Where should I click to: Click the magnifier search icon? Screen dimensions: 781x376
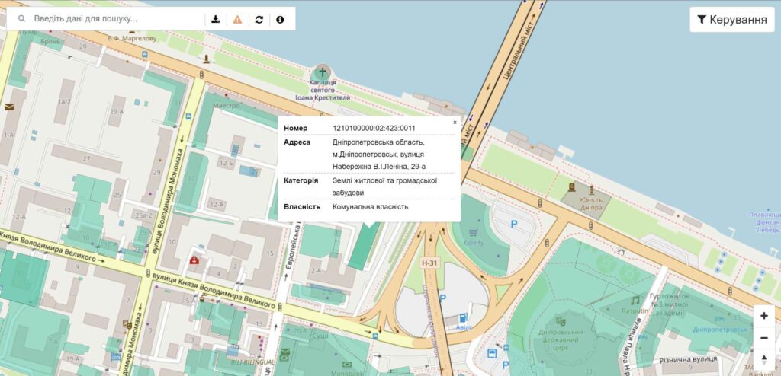(21, 19)
